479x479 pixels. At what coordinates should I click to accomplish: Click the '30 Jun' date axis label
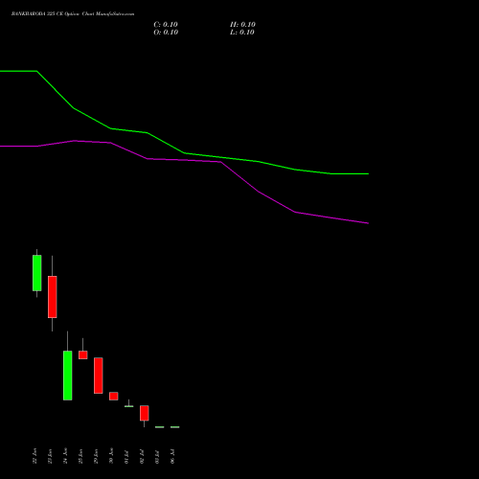pyautogui.click(x=111, y=456)
